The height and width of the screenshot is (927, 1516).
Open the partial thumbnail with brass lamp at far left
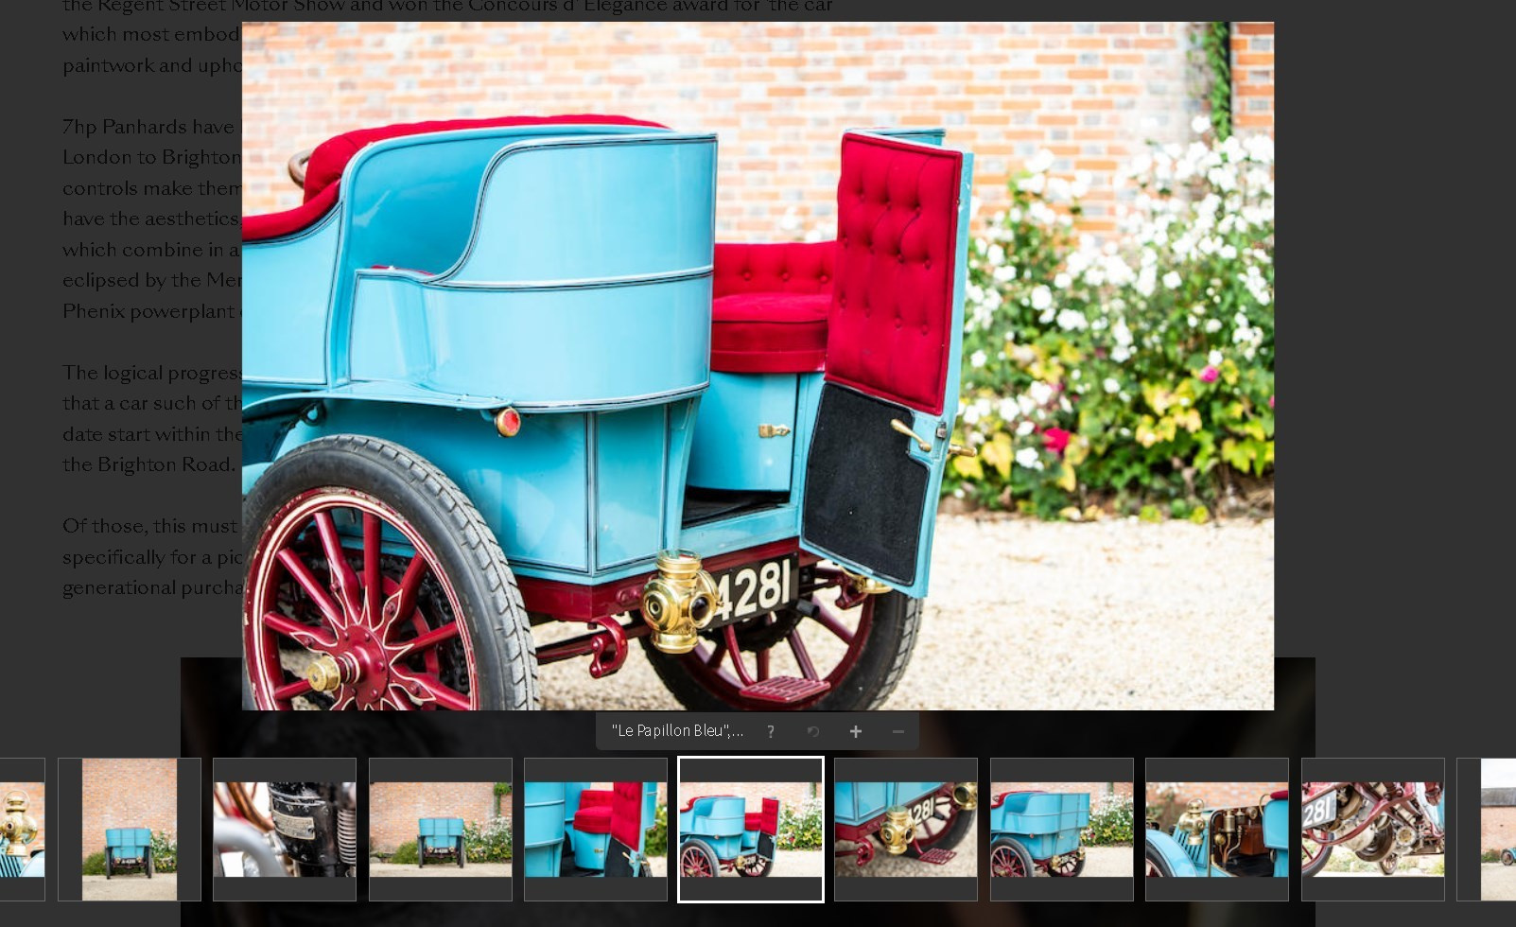coord(22,830)
